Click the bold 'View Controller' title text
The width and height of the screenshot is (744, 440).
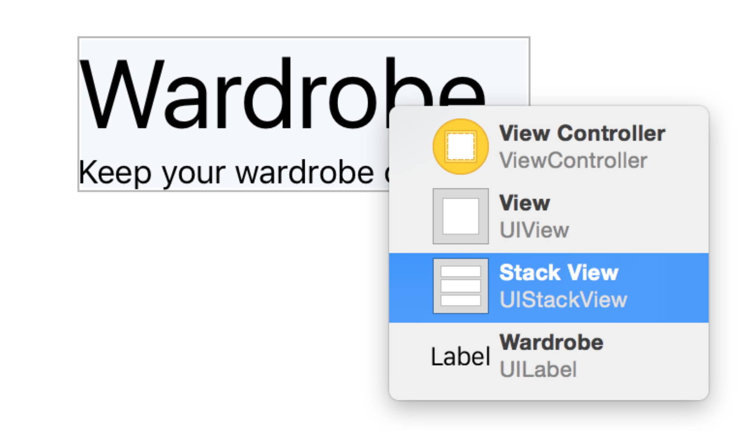pos(582,133)
